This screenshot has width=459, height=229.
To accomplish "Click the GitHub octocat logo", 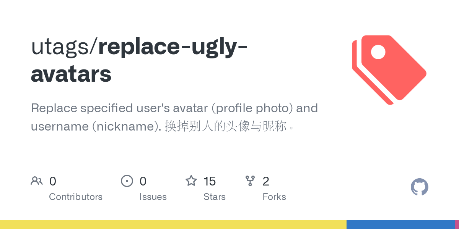I will (420, 187).
